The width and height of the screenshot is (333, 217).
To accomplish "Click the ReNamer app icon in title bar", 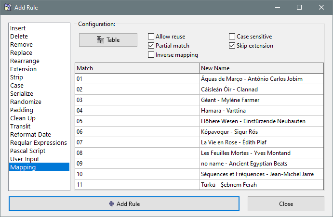I will coord(8,7).
